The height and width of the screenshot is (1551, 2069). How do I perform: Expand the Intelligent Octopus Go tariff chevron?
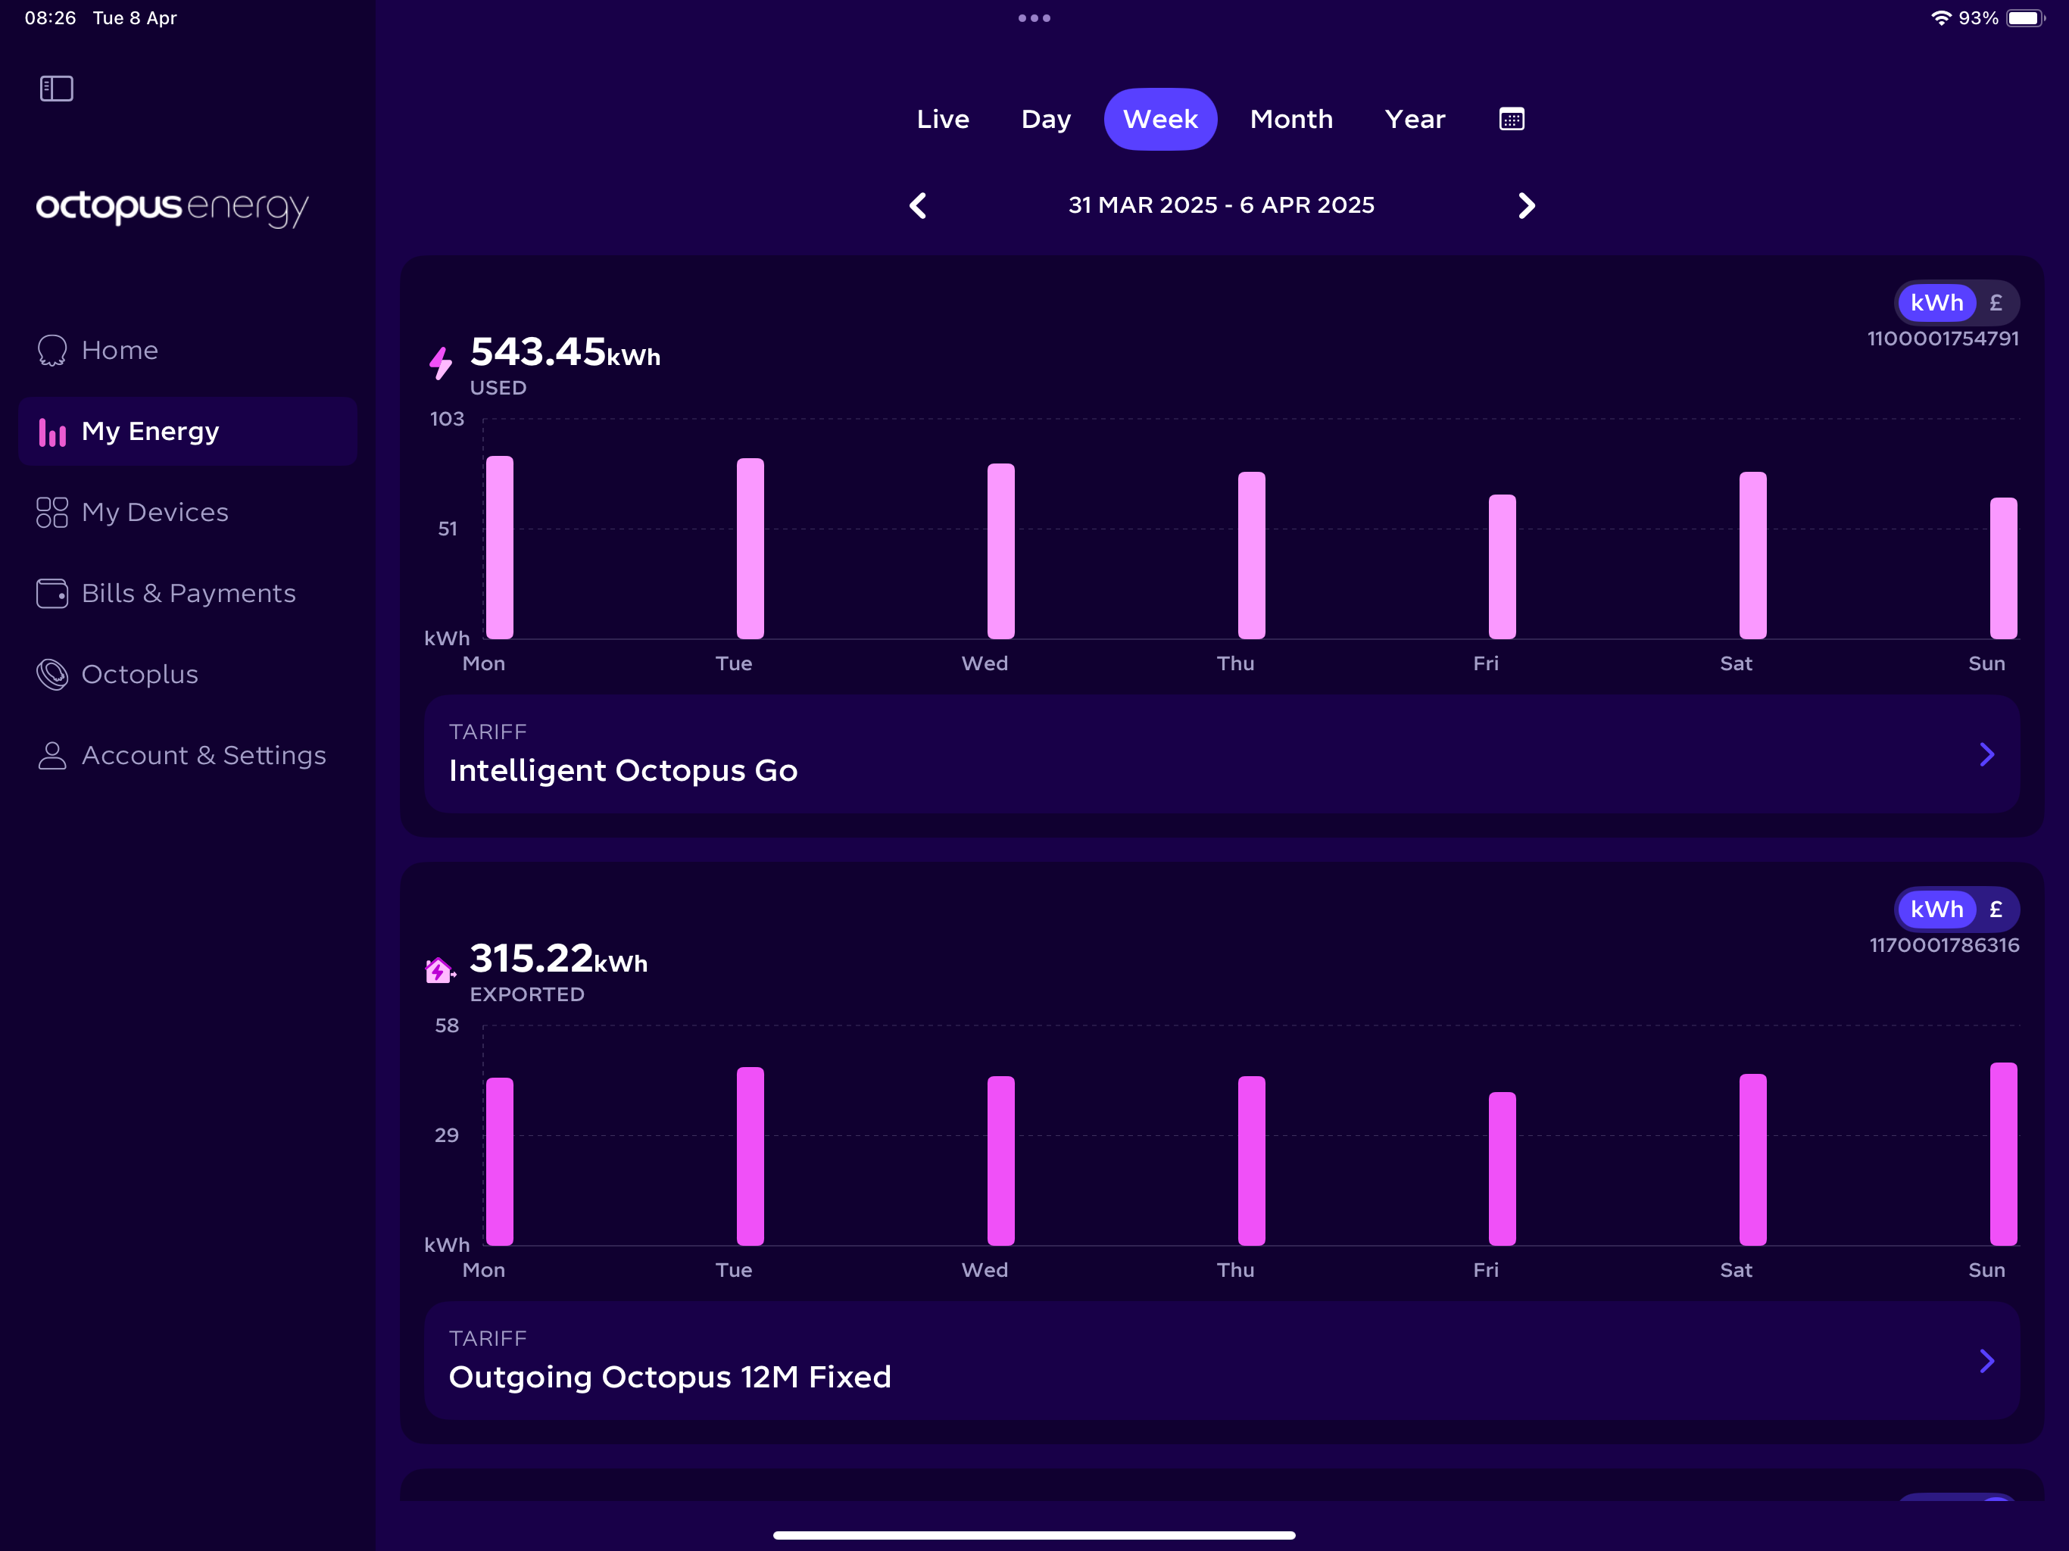pos(1988,755)
